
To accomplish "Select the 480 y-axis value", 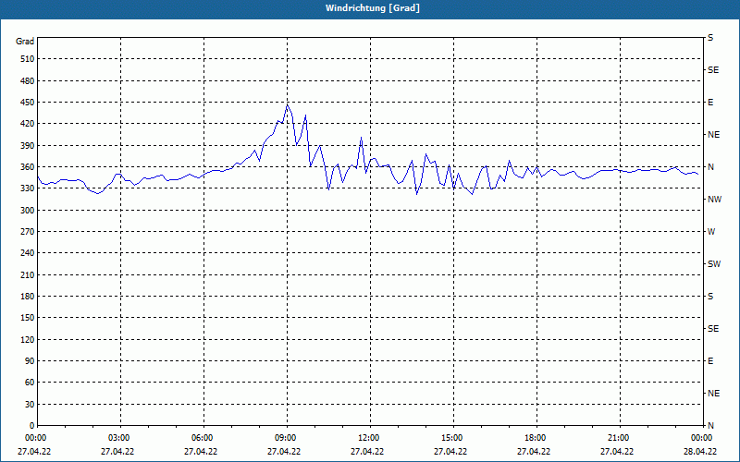I will click(x=27, y=81).
